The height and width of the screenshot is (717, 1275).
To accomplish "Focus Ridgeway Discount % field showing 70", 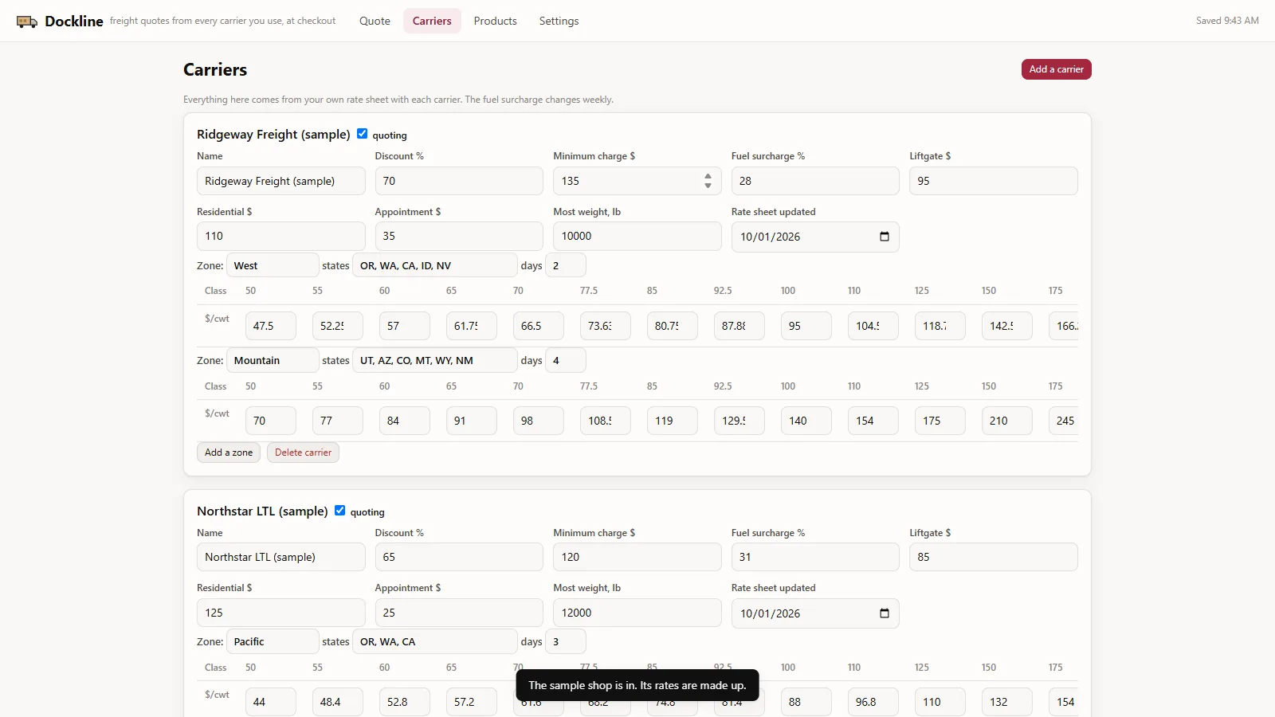I will coord(459,181).
